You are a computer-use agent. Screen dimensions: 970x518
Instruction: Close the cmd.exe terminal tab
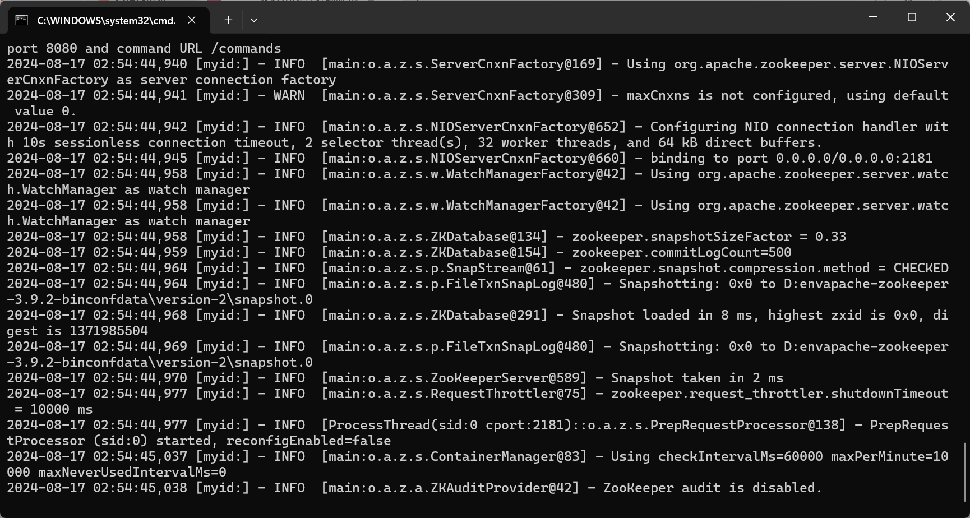tap(192, 20)
